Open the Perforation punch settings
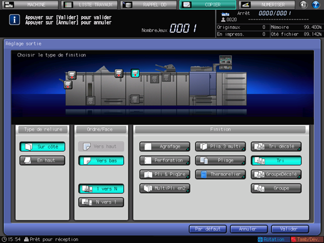324x243 pixels. pos(165,160)
